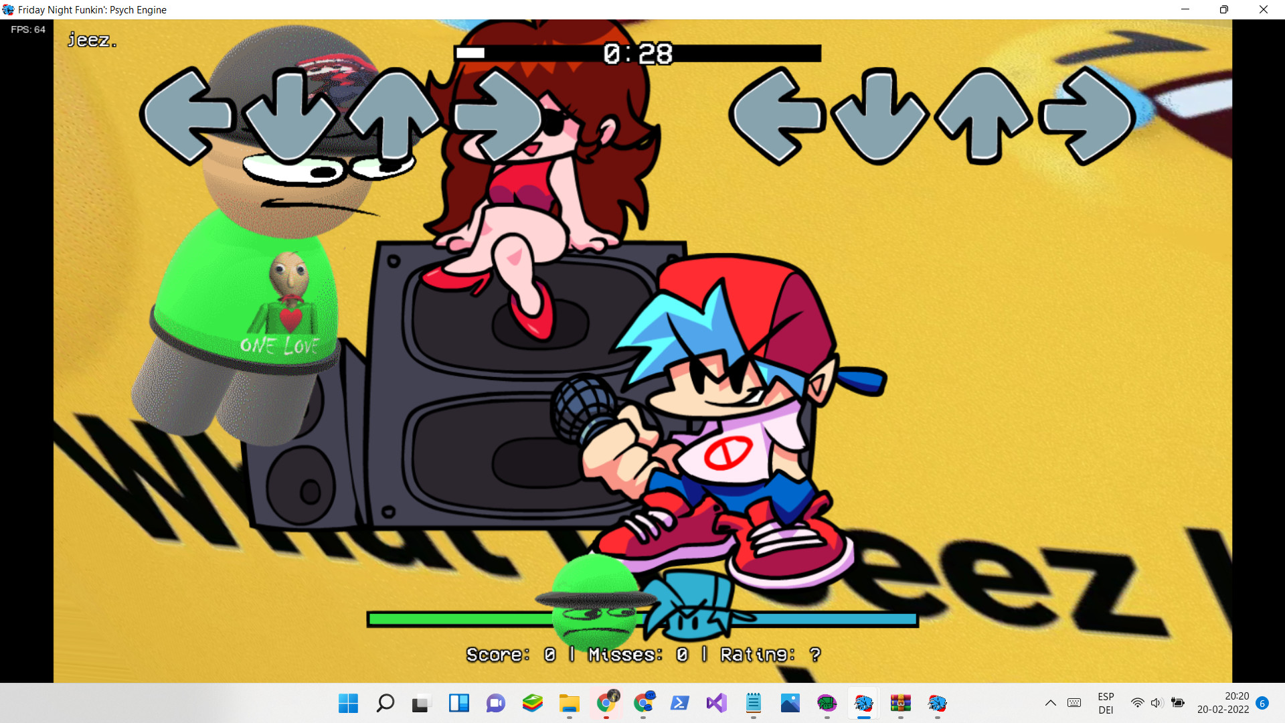
Task: Open the Photos app from taskbar
Action: click(790, 703)
